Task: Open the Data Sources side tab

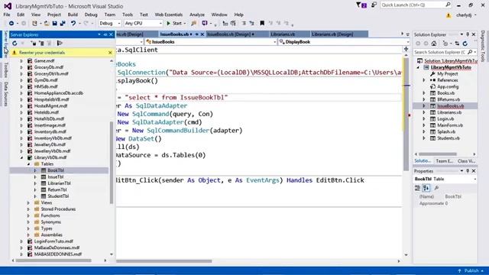Action: coord(6,94)
